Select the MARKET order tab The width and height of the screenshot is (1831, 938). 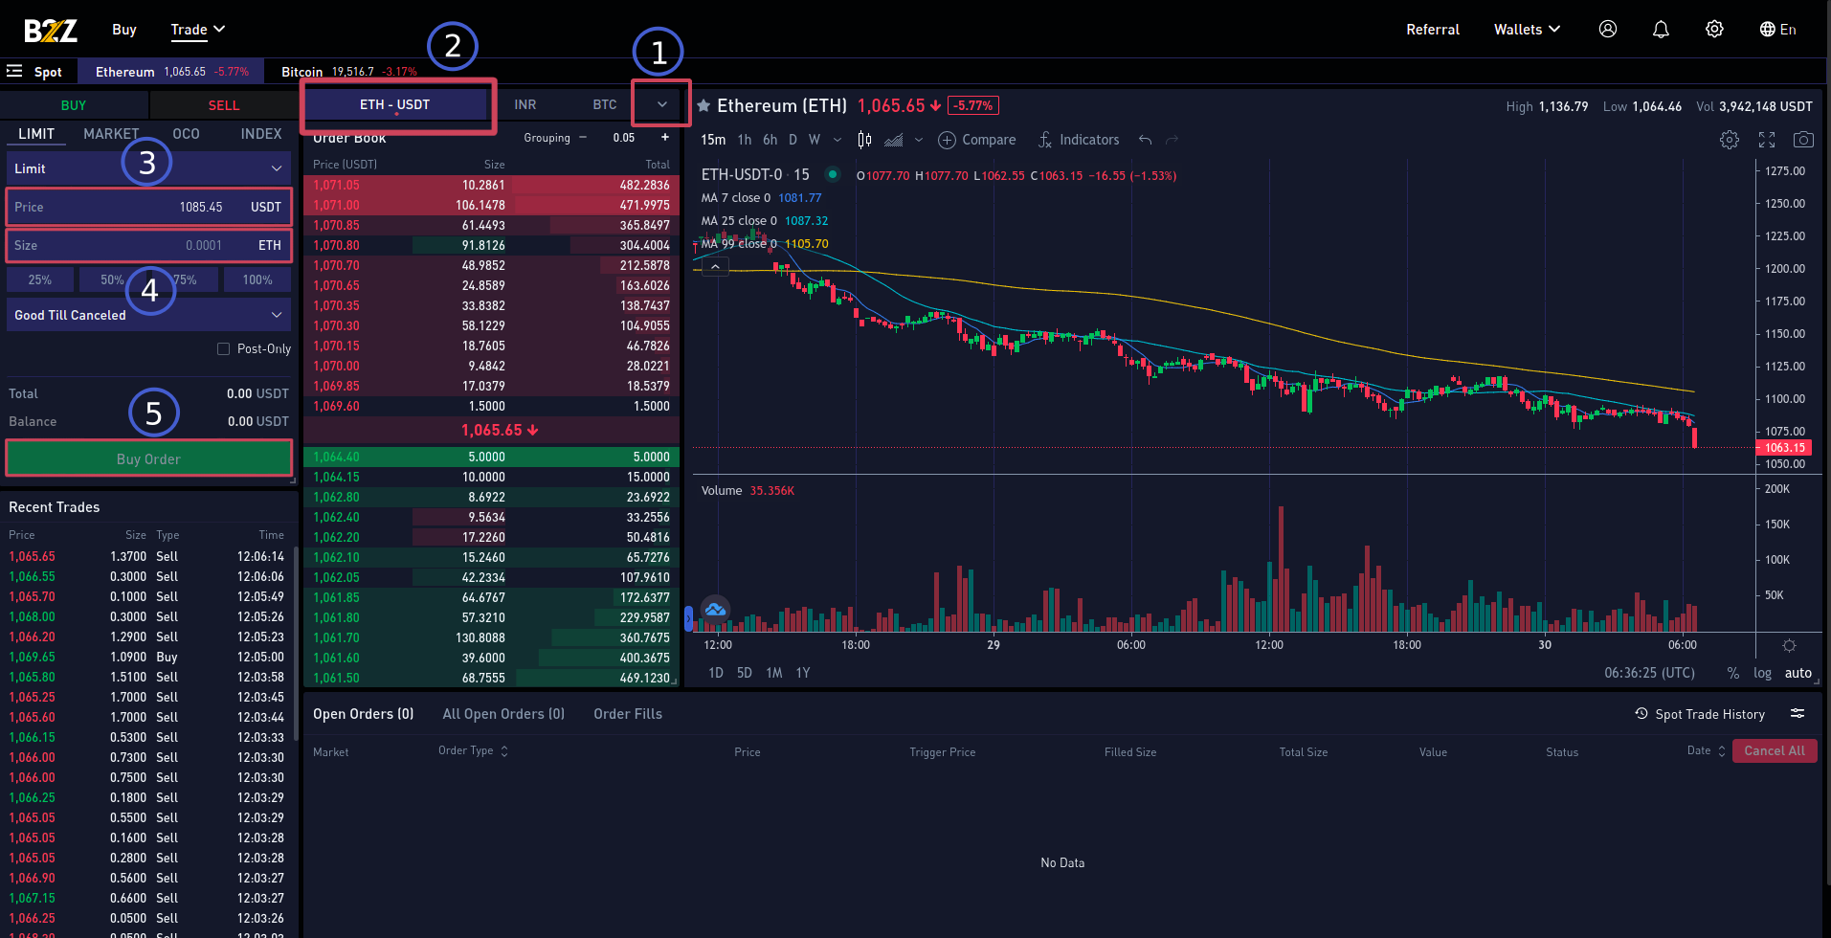tap(111, 134)
